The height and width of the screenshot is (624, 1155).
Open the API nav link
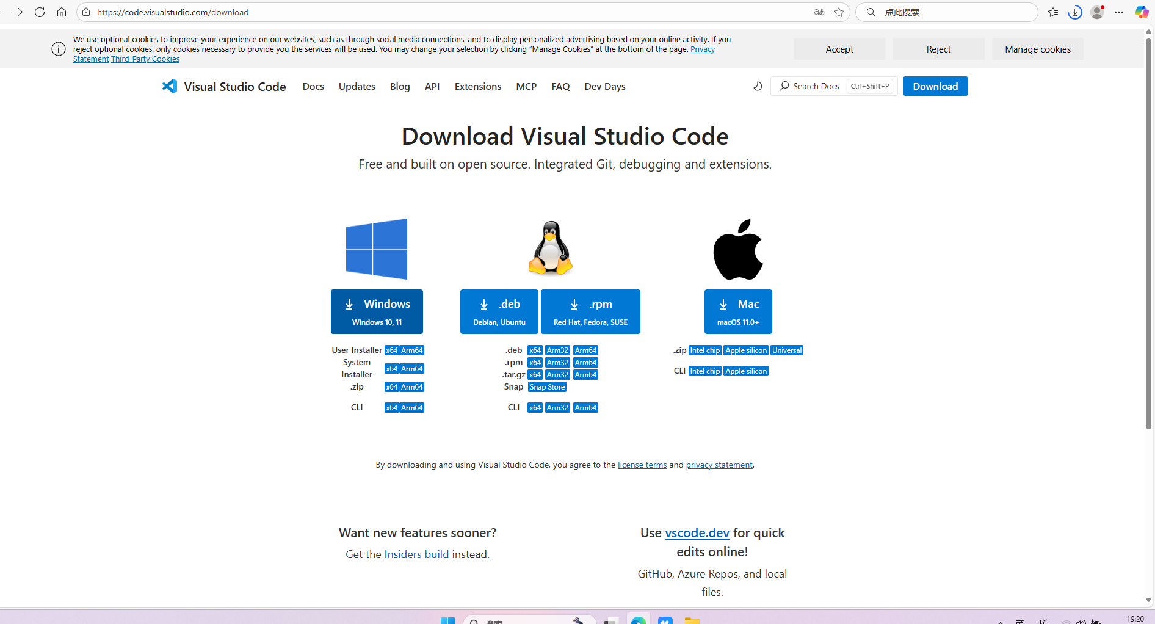[x=432, y=86]
